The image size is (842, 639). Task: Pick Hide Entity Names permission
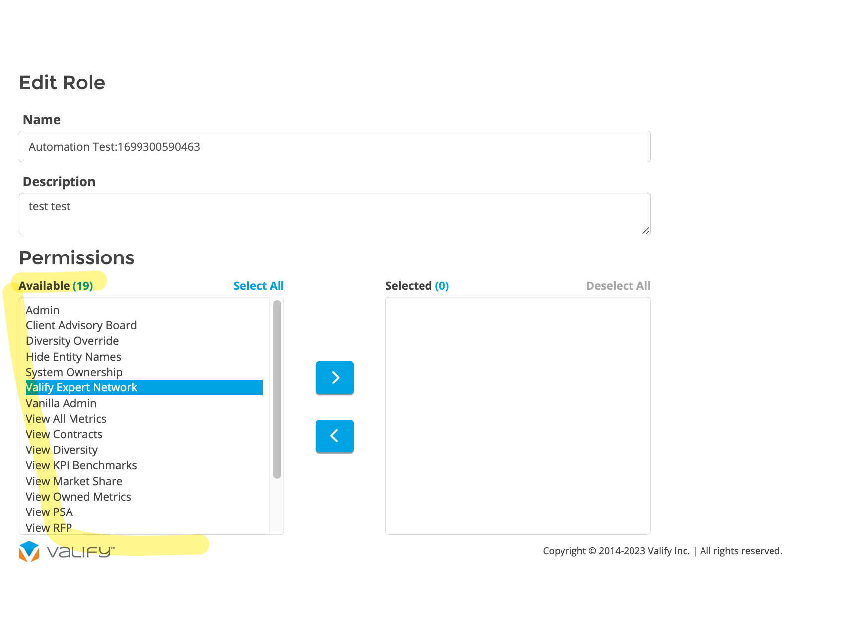(x=73, y=357)
